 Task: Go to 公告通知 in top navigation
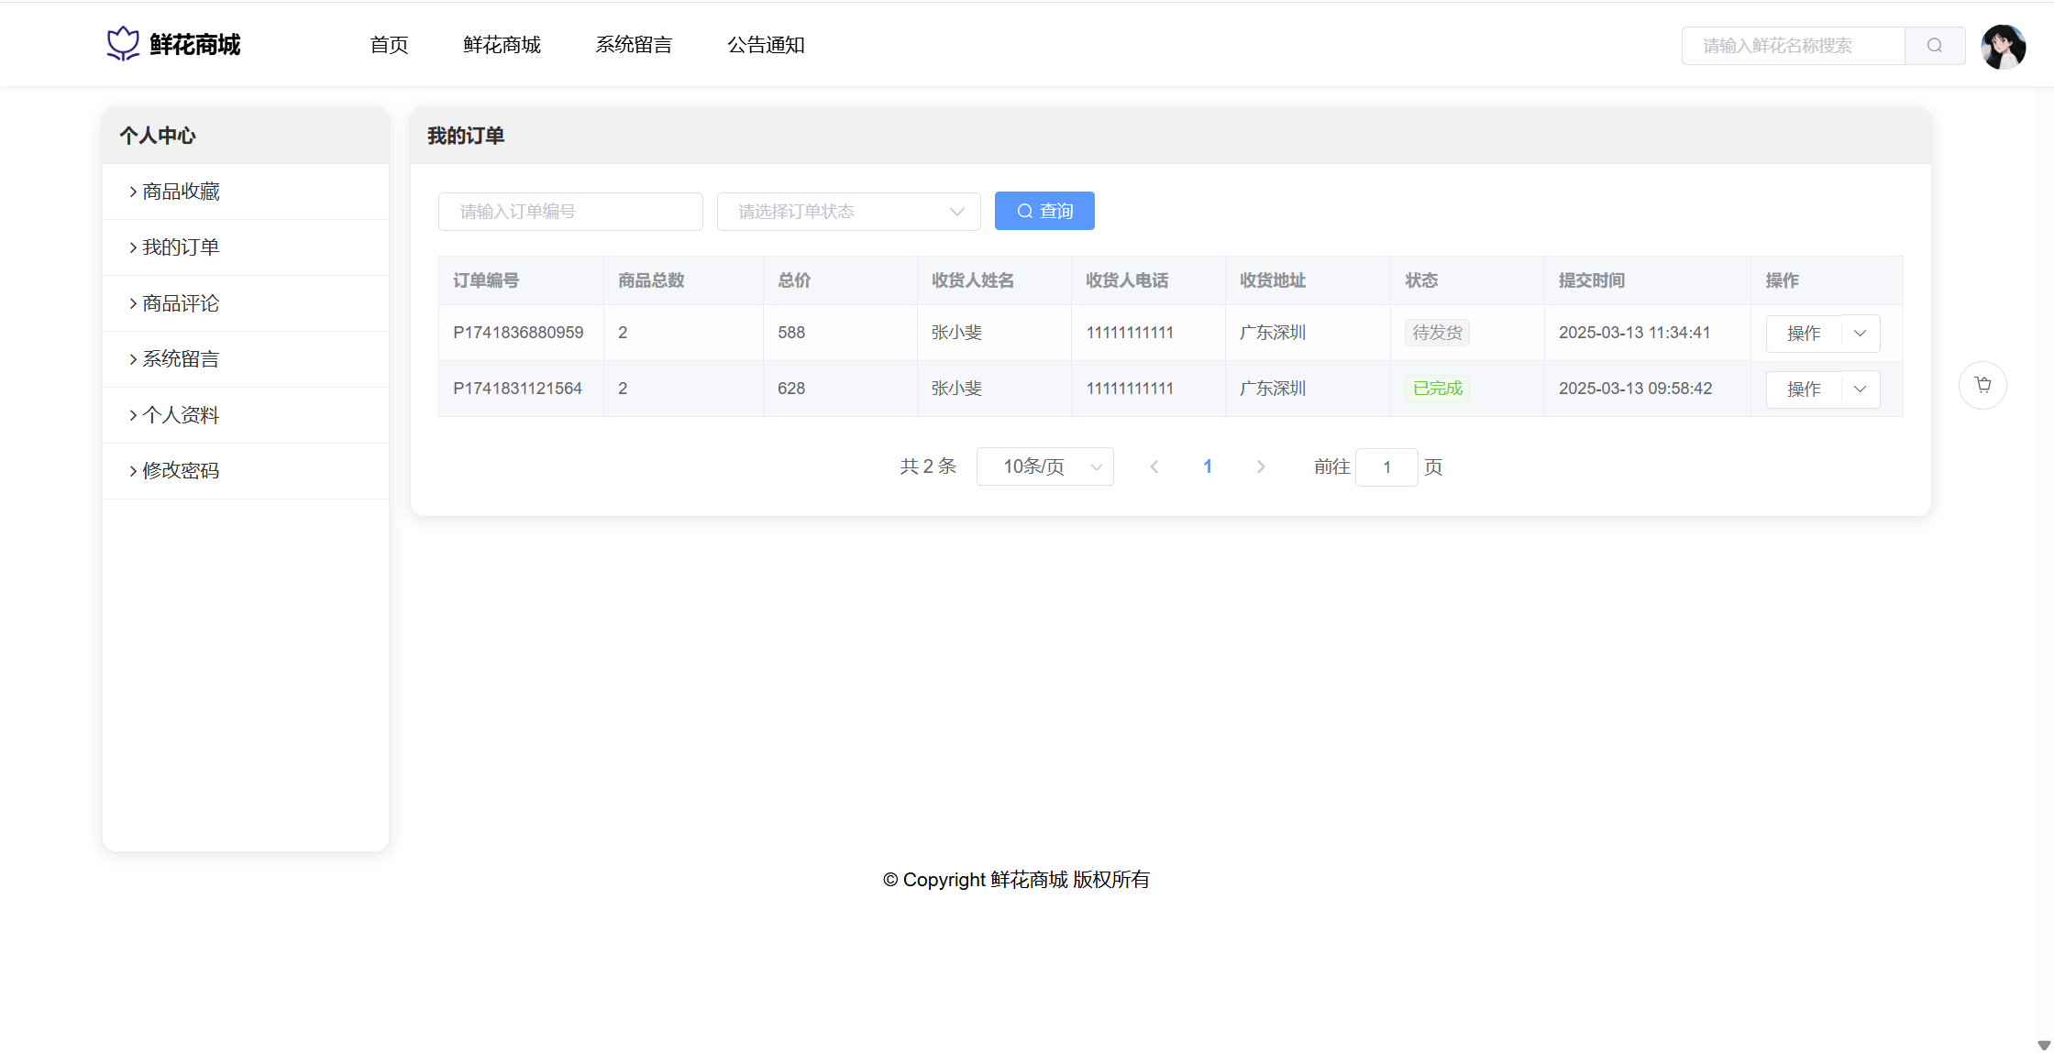tap(766, 45)
